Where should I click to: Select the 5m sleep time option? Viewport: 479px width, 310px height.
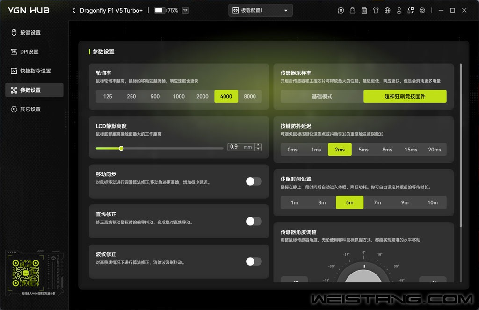(x=350, y=202)
